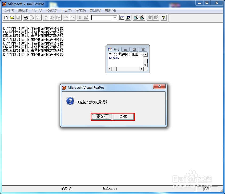
Task: Click the AutoReport wizard icon
Action: pos(156,18)
